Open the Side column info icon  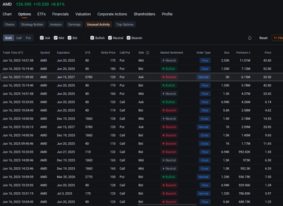point(148,53)
